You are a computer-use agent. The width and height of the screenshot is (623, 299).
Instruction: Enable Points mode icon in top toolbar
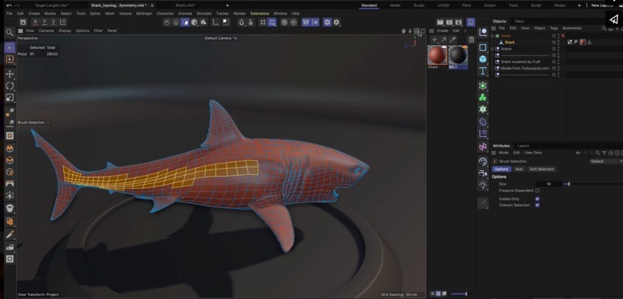(167, 22)
